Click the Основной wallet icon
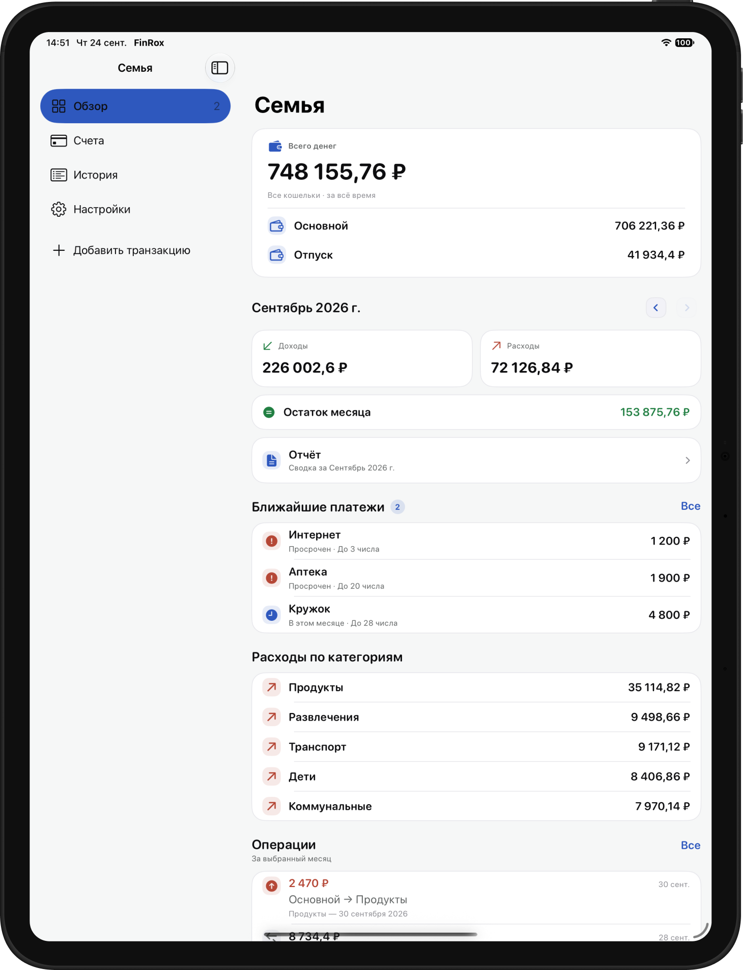This screenshot has height=970, width=743. click(x=277, y=226)
